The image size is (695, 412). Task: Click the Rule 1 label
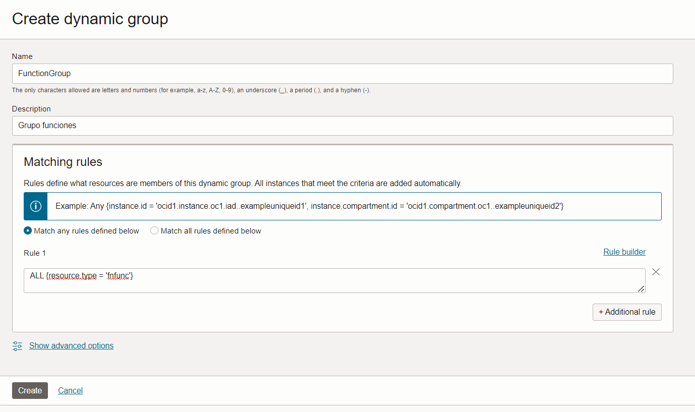(34, 253)
